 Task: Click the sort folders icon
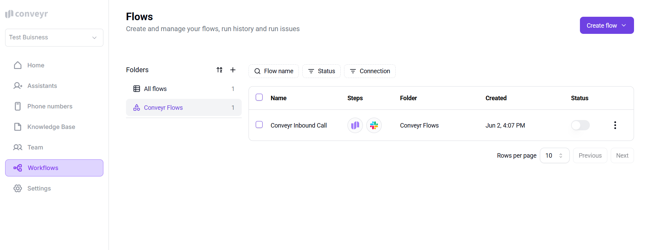click(219, 70)
